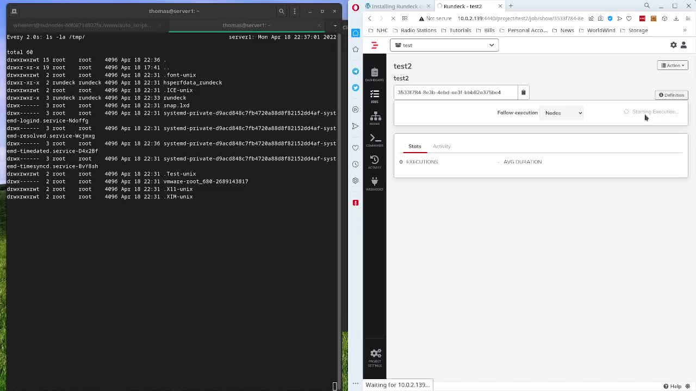
Task: Open the Tutorials bookmarks folder
Action: tap(456, 30)
